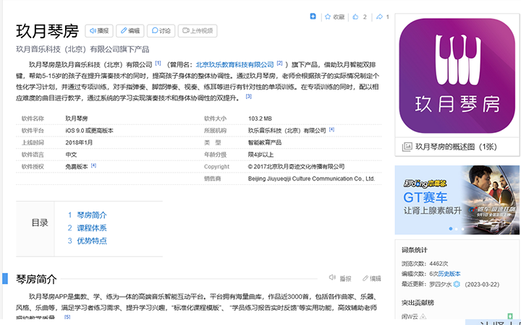Edit the 琴房简介 section via 编辑
Image resolution: width=521 pixels, height=325 pixels.
372,278
